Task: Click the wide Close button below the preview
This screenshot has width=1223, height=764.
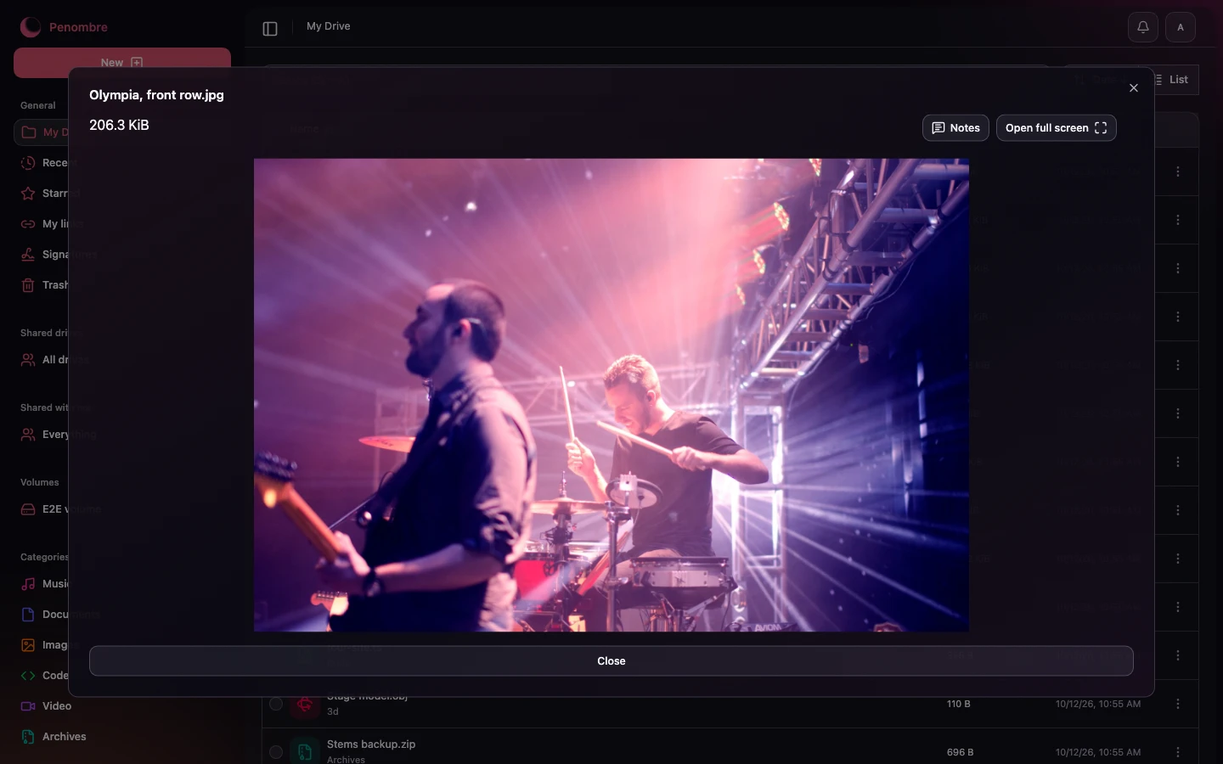Action: [611, 661]
